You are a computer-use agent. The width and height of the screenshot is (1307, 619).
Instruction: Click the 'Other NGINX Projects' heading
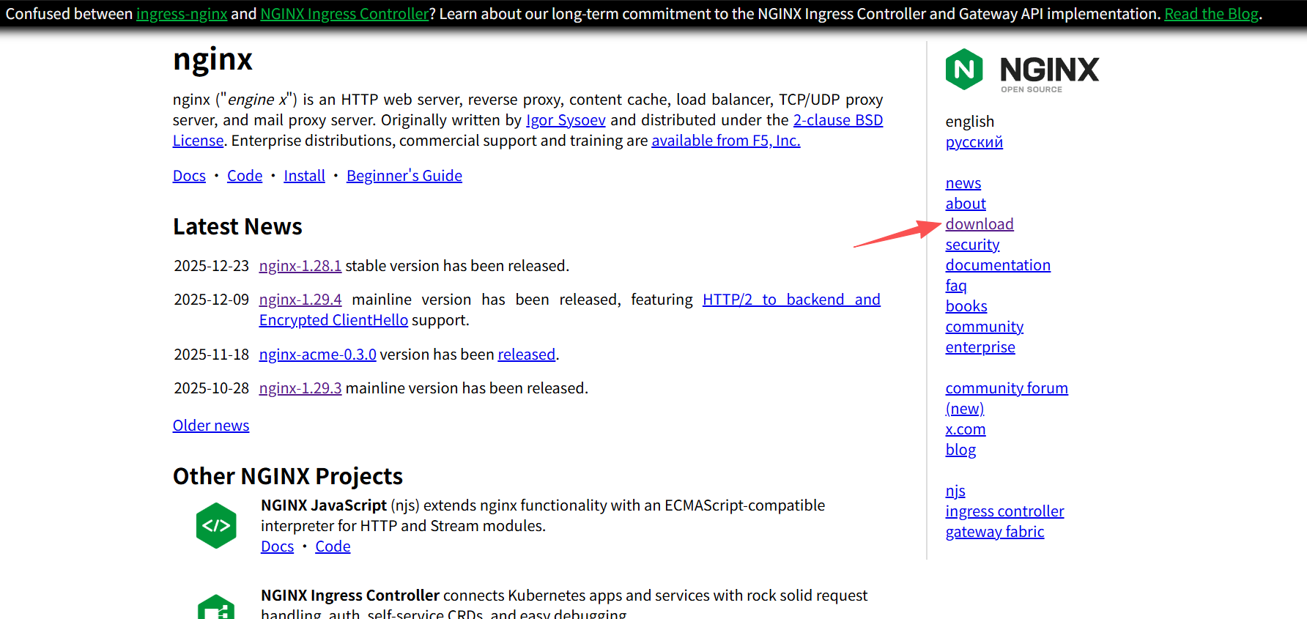point(288,476)
